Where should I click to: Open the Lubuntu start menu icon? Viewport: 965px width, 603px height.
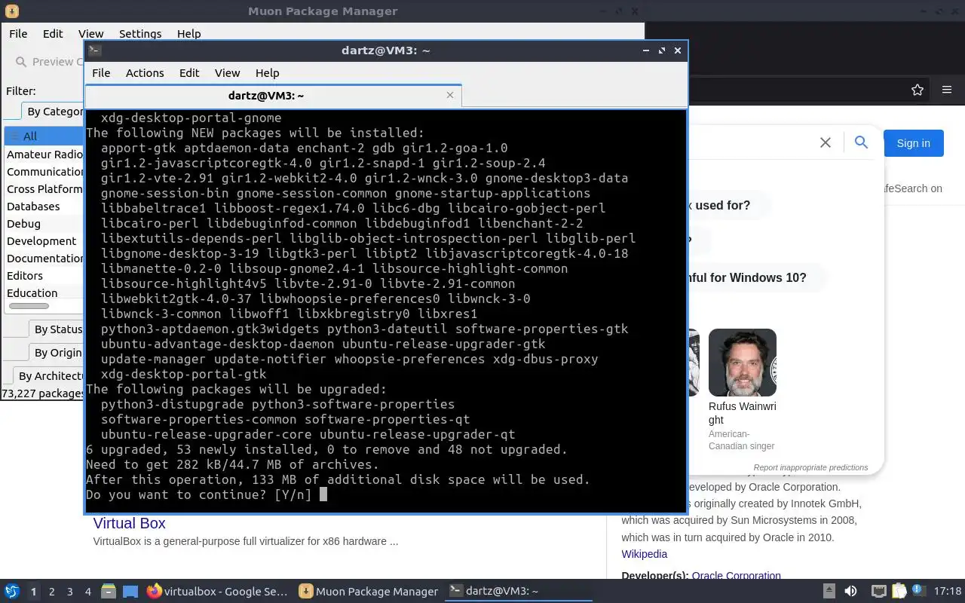pyautogui.click(x=11, y=592)
